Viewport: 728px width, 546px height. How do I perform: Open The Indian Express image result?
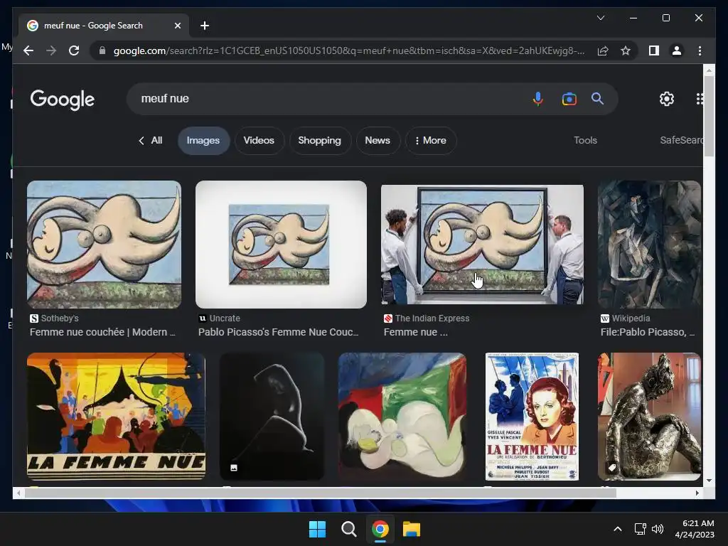point(482,245)
